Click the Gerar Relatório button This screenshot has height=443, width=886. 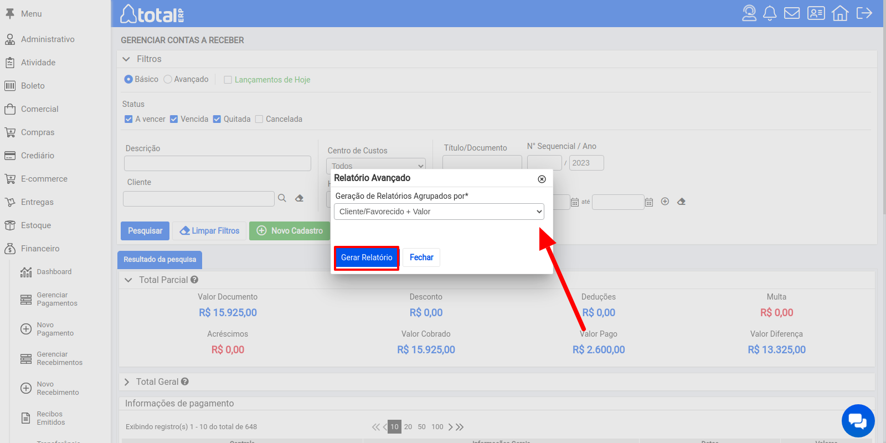366,257
